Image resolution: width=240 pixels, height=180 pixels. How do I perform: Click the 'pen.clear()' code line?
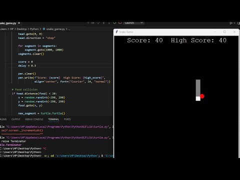pyautogui.click(x=27, y=73)
